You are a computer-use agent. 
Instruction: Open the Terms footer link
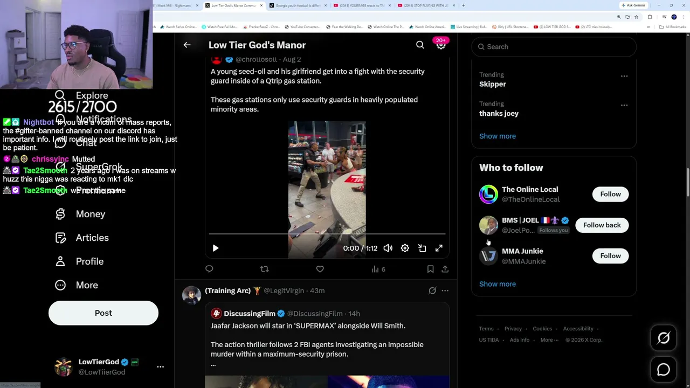486,329
